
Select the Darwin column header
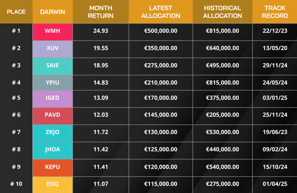pyautogui.click(x=52, y=12)
